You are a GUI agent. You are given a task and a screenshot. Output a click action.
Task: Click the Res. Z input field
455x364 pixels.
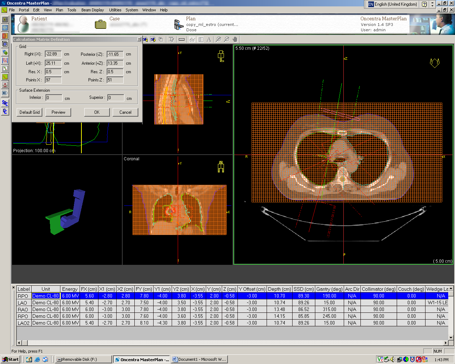115,71
